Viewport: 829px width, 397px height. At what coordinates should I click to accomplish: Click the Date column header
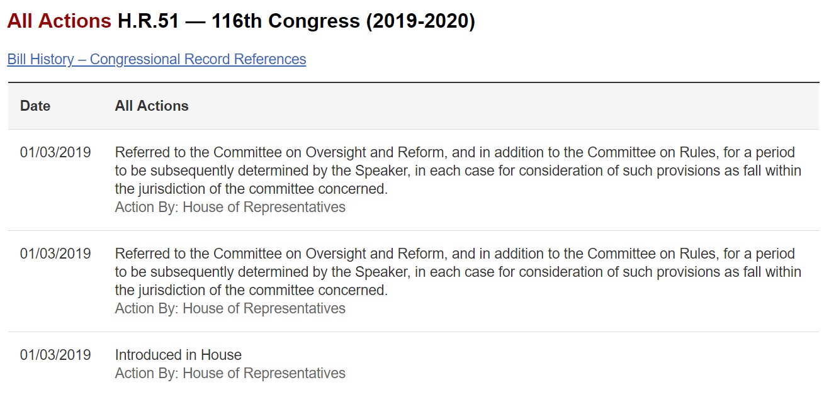click(x=35, y=106)
